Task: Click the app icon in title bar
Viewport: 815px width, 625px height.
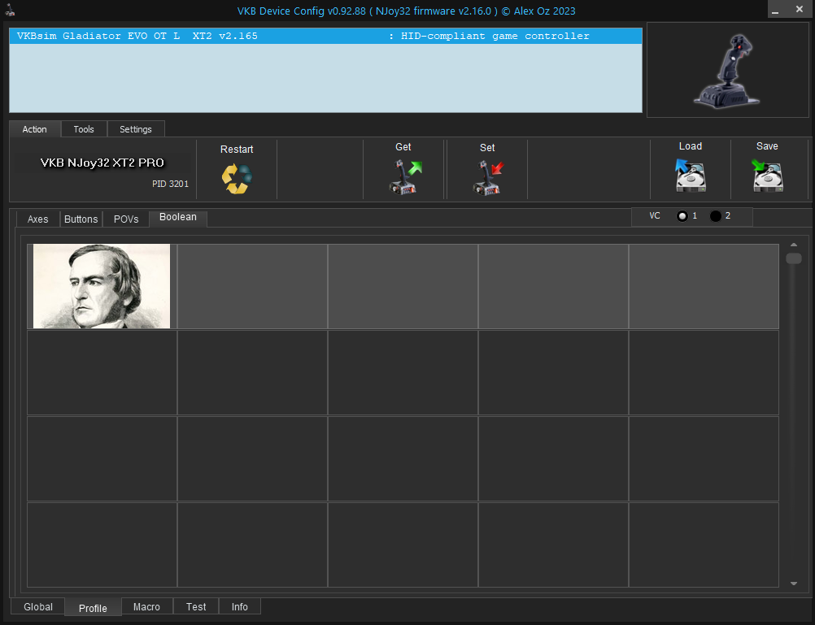Action: tap(10, 11)
